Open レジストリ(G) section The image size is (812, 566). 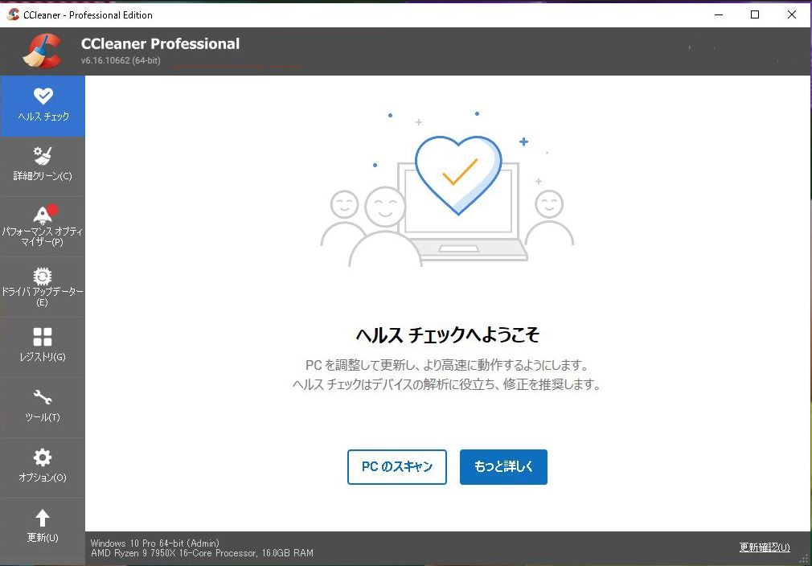pos(43,347)
